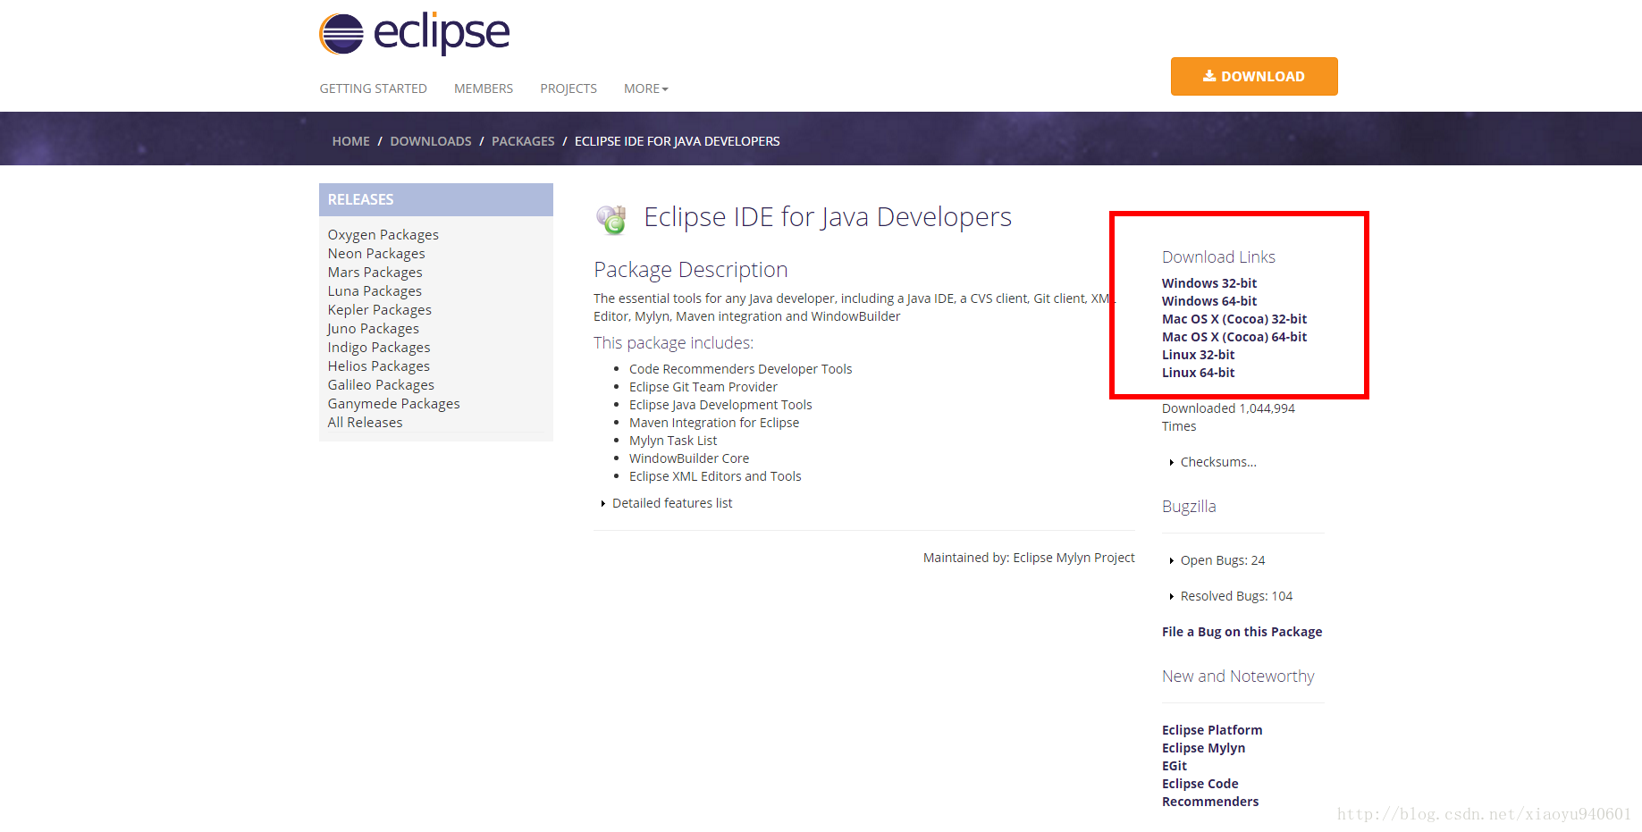Click the 'Package Description' heading
The width and height of the screenshot is (1642, 832).
pos(691,270)
